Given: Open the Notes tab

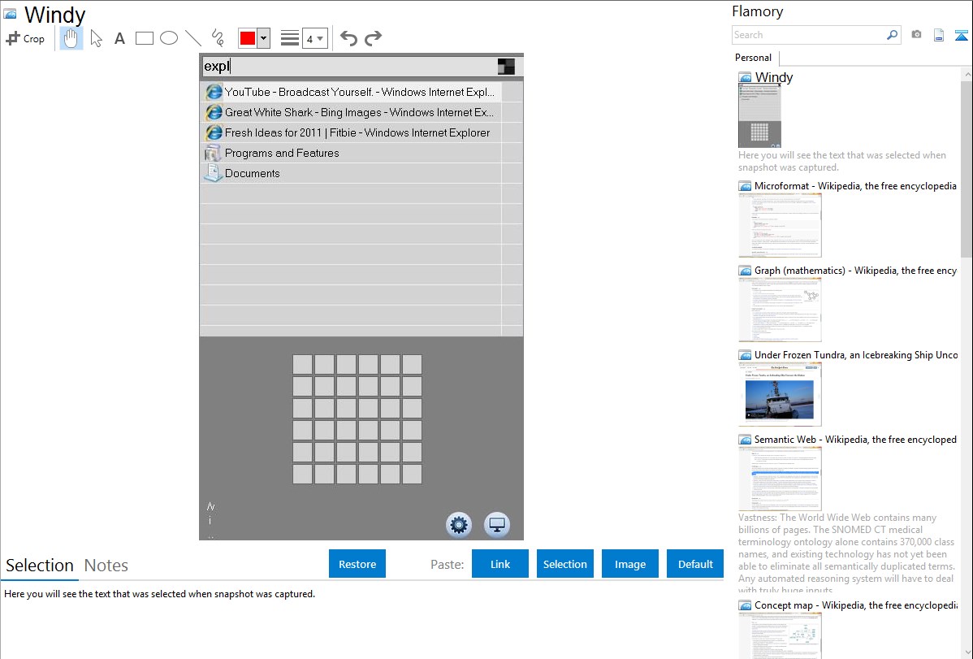Looking at the screenshot, I should pyautogui.click(x=106, y=566).
